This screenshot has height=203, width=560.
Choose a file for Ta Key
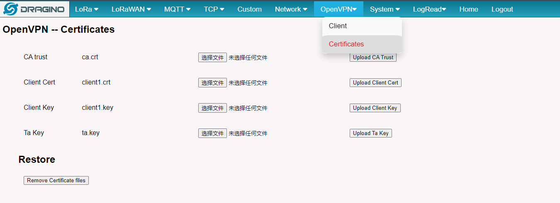point(212,133)
